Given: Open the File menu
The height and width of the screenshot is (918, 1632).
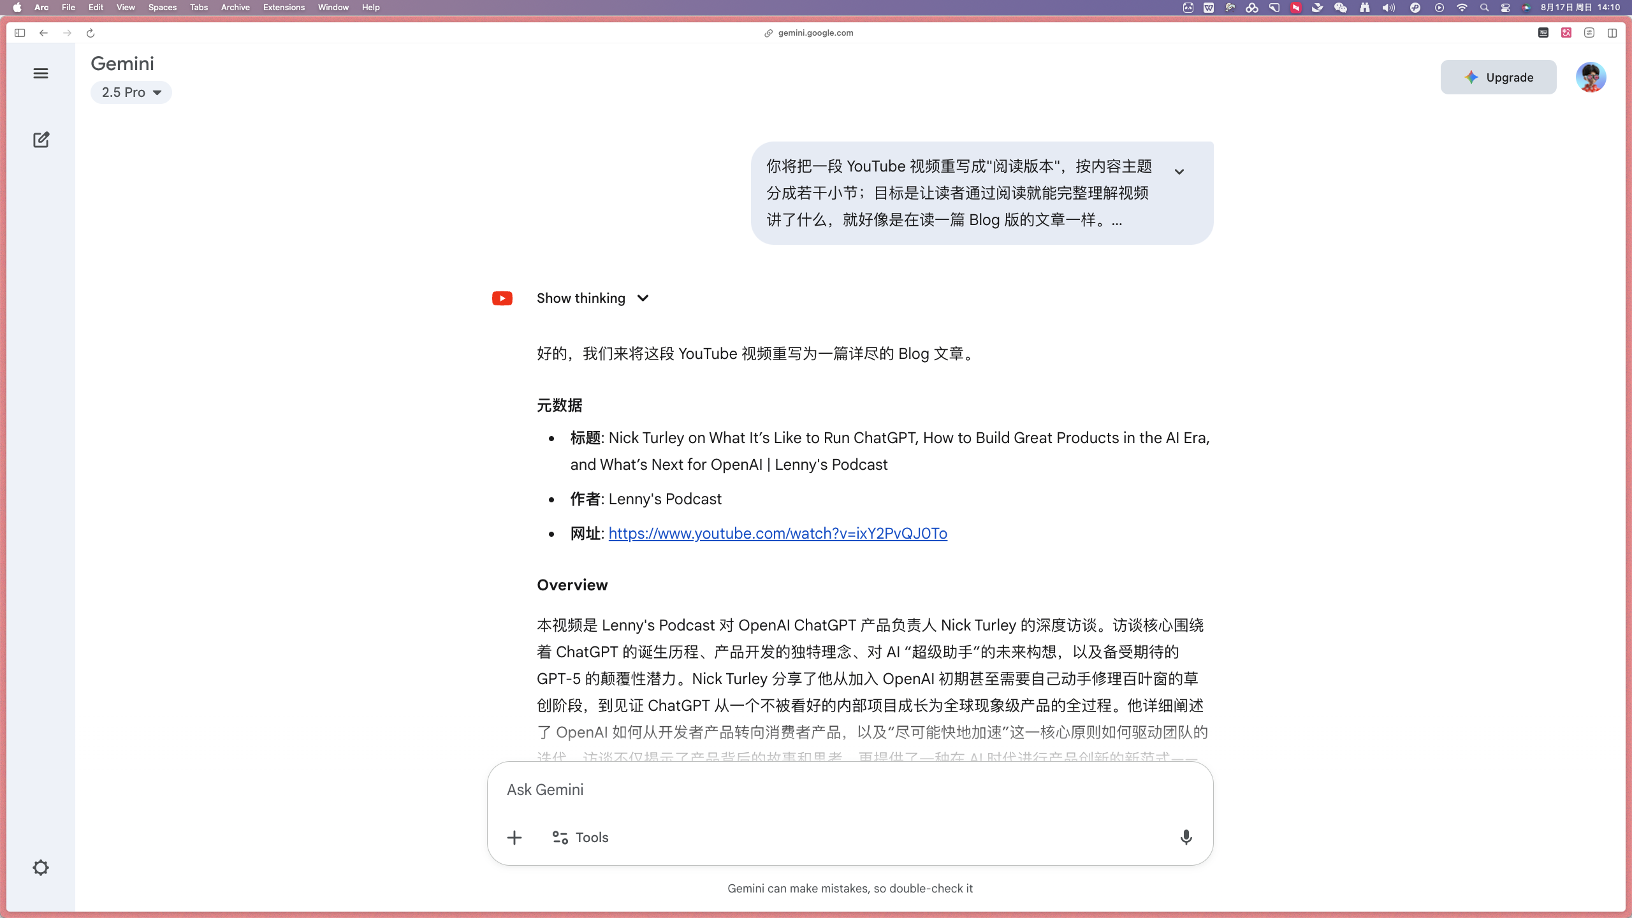Looking at the screenshot, I should [x=68, y=8].
